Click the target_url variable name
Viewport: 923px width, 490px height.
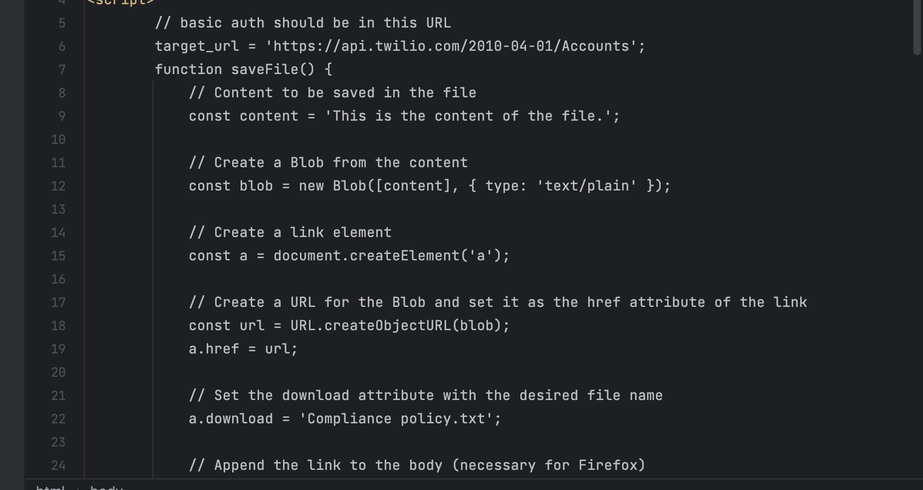point(197,47)
